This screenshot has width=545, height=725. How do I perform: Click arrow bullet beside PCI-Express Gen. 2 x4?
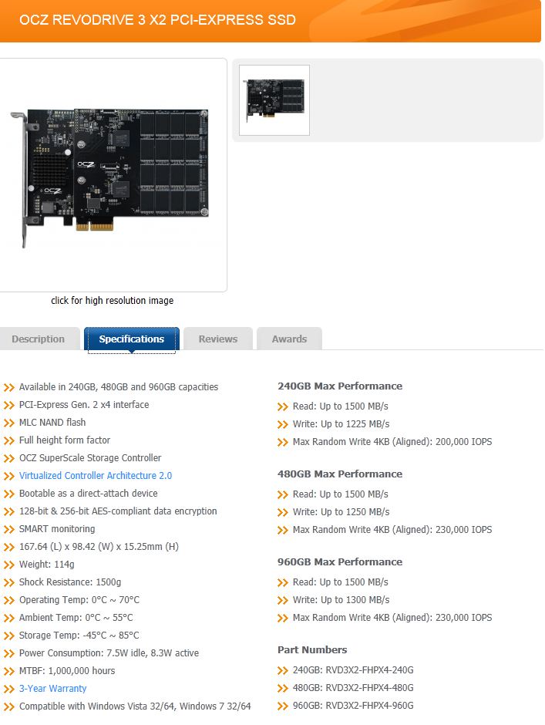[x=8, y=406]
